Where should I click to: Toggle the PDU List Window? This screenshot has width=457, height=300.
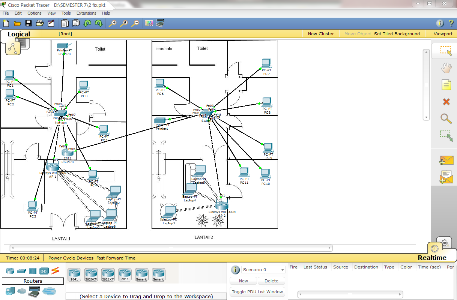257,291
